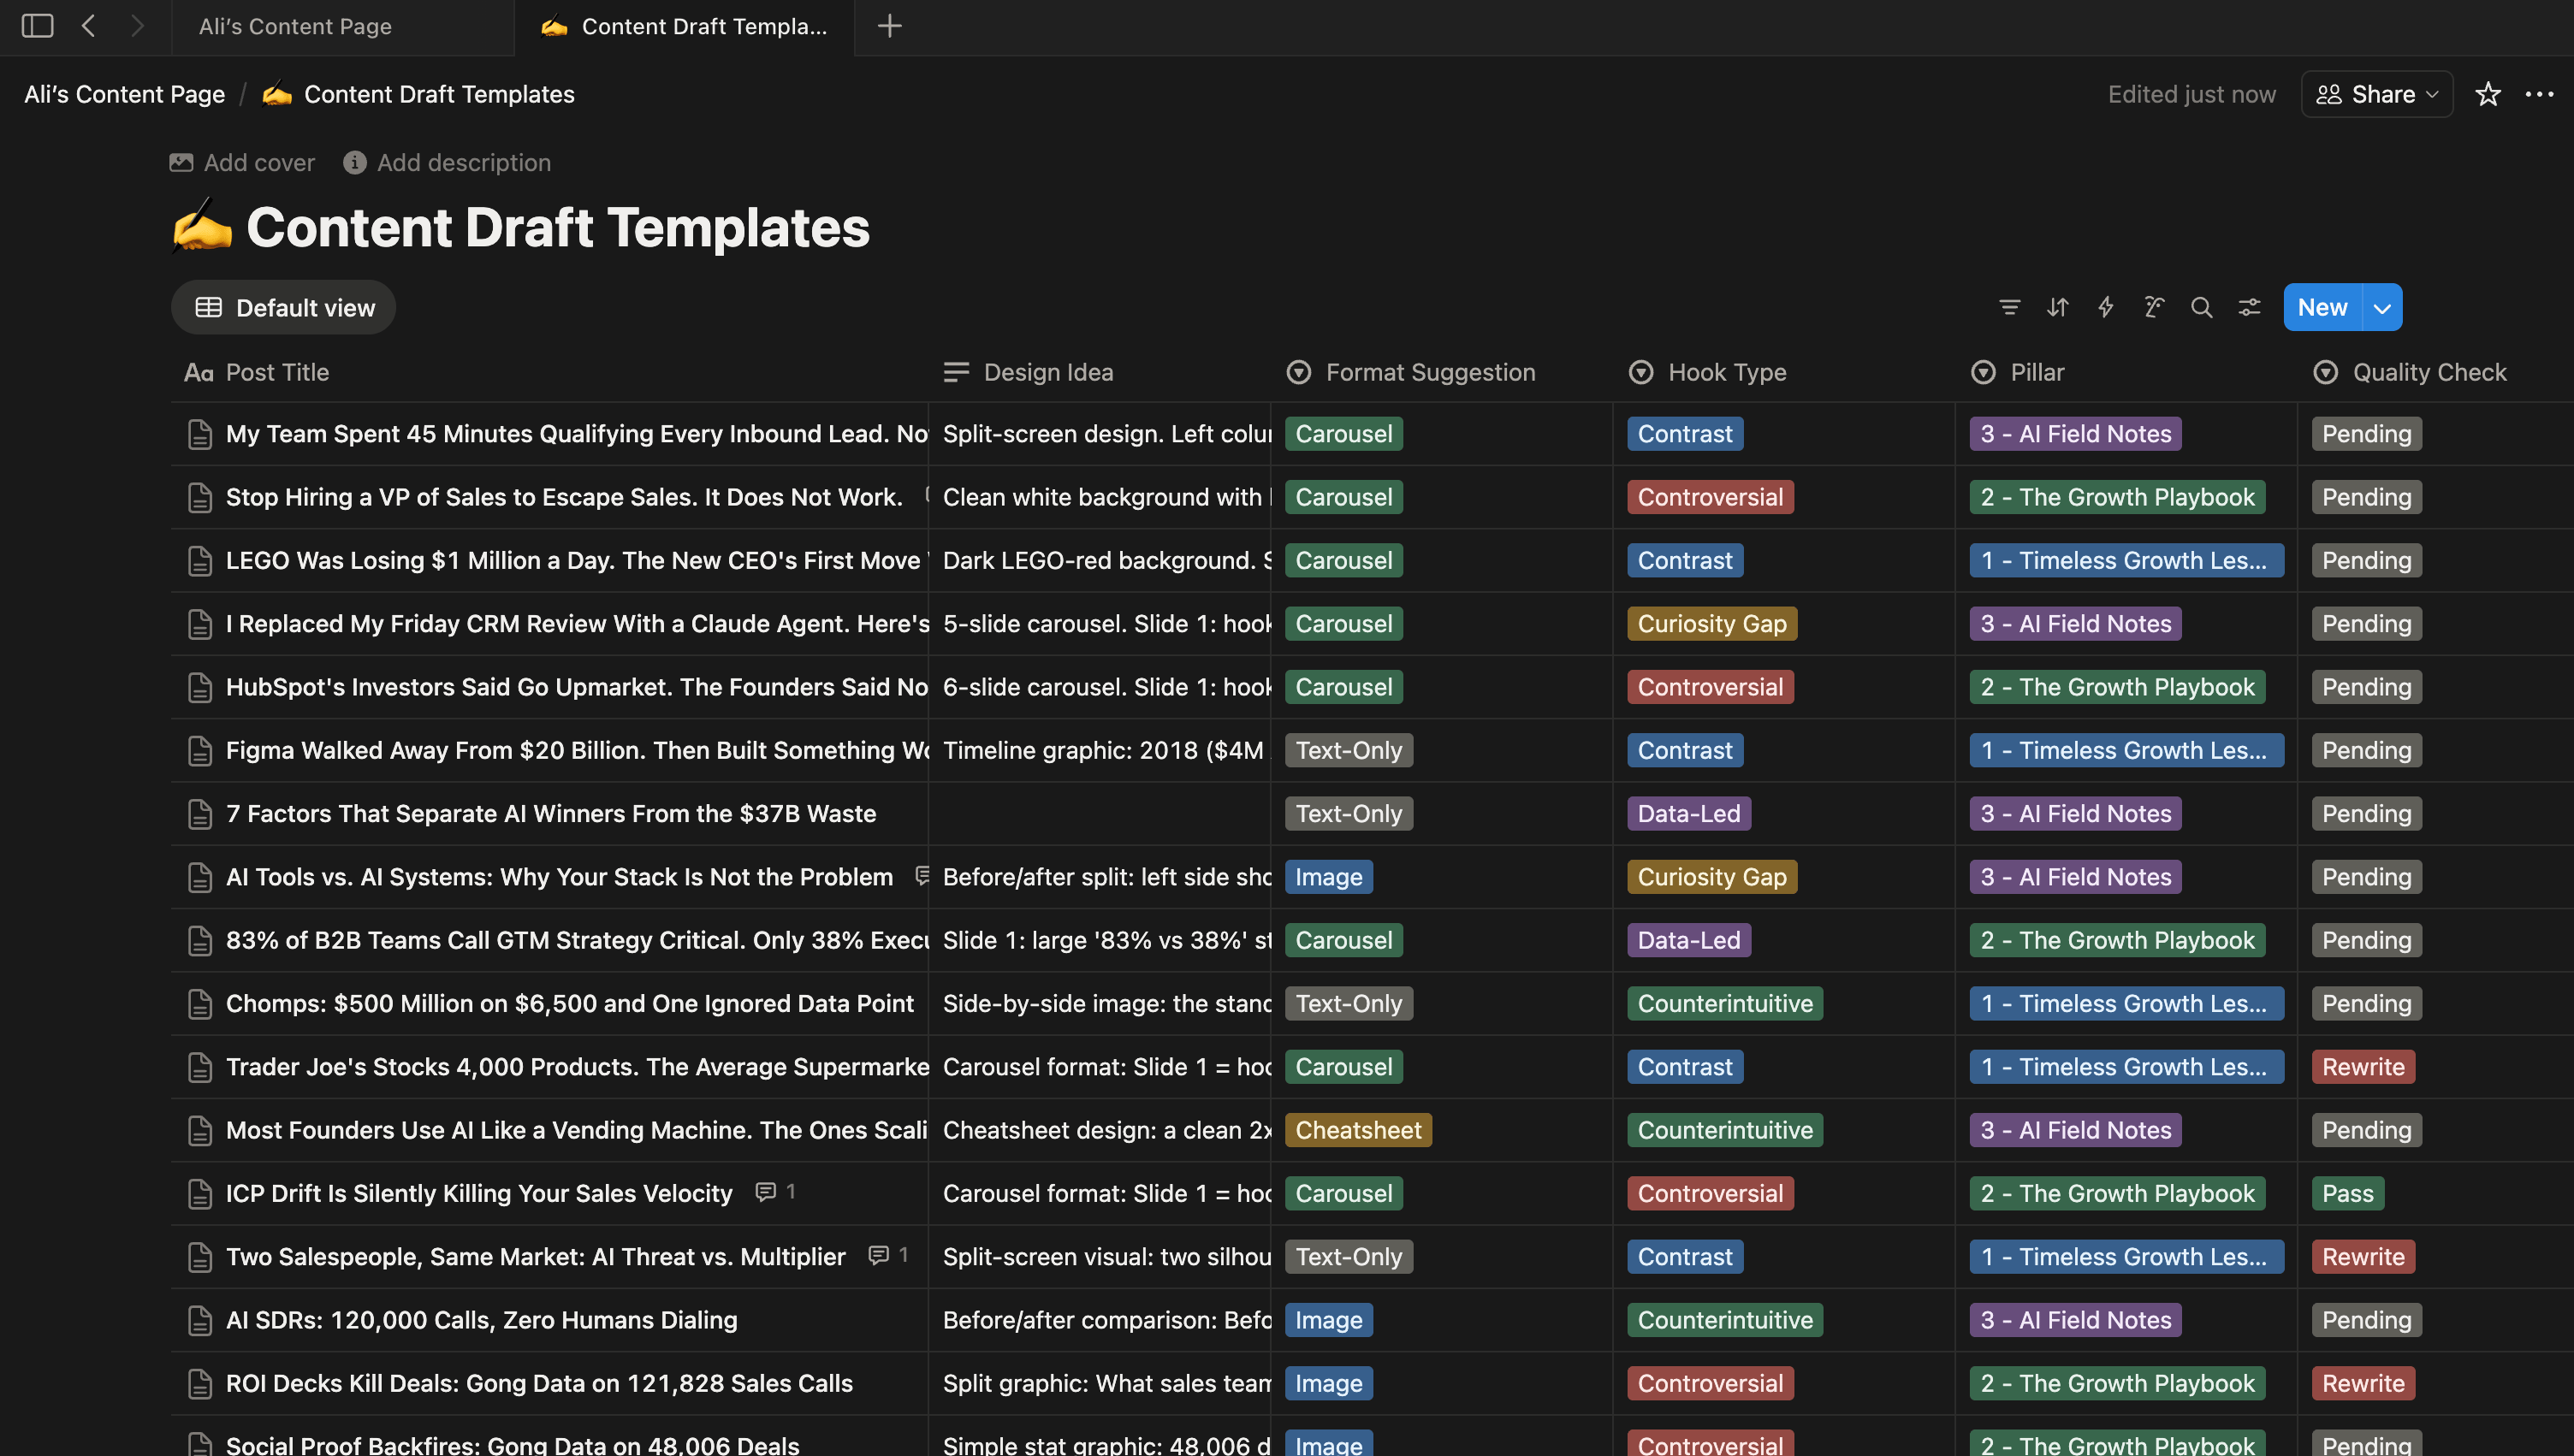Toggle the sidebar panel icon
This screenshot has height=1456, width=2574.
coord(37,26)
